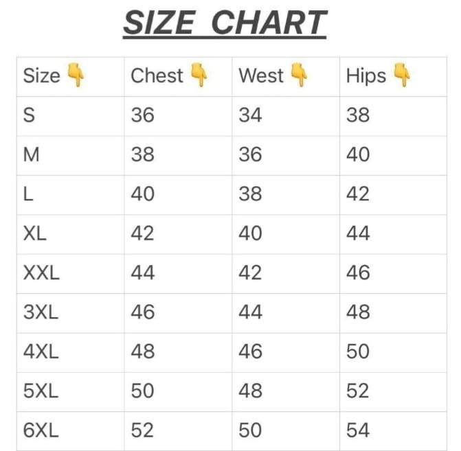Click the West column header text
The width and height of the screenshot is (461, 451).
[261, 76]
